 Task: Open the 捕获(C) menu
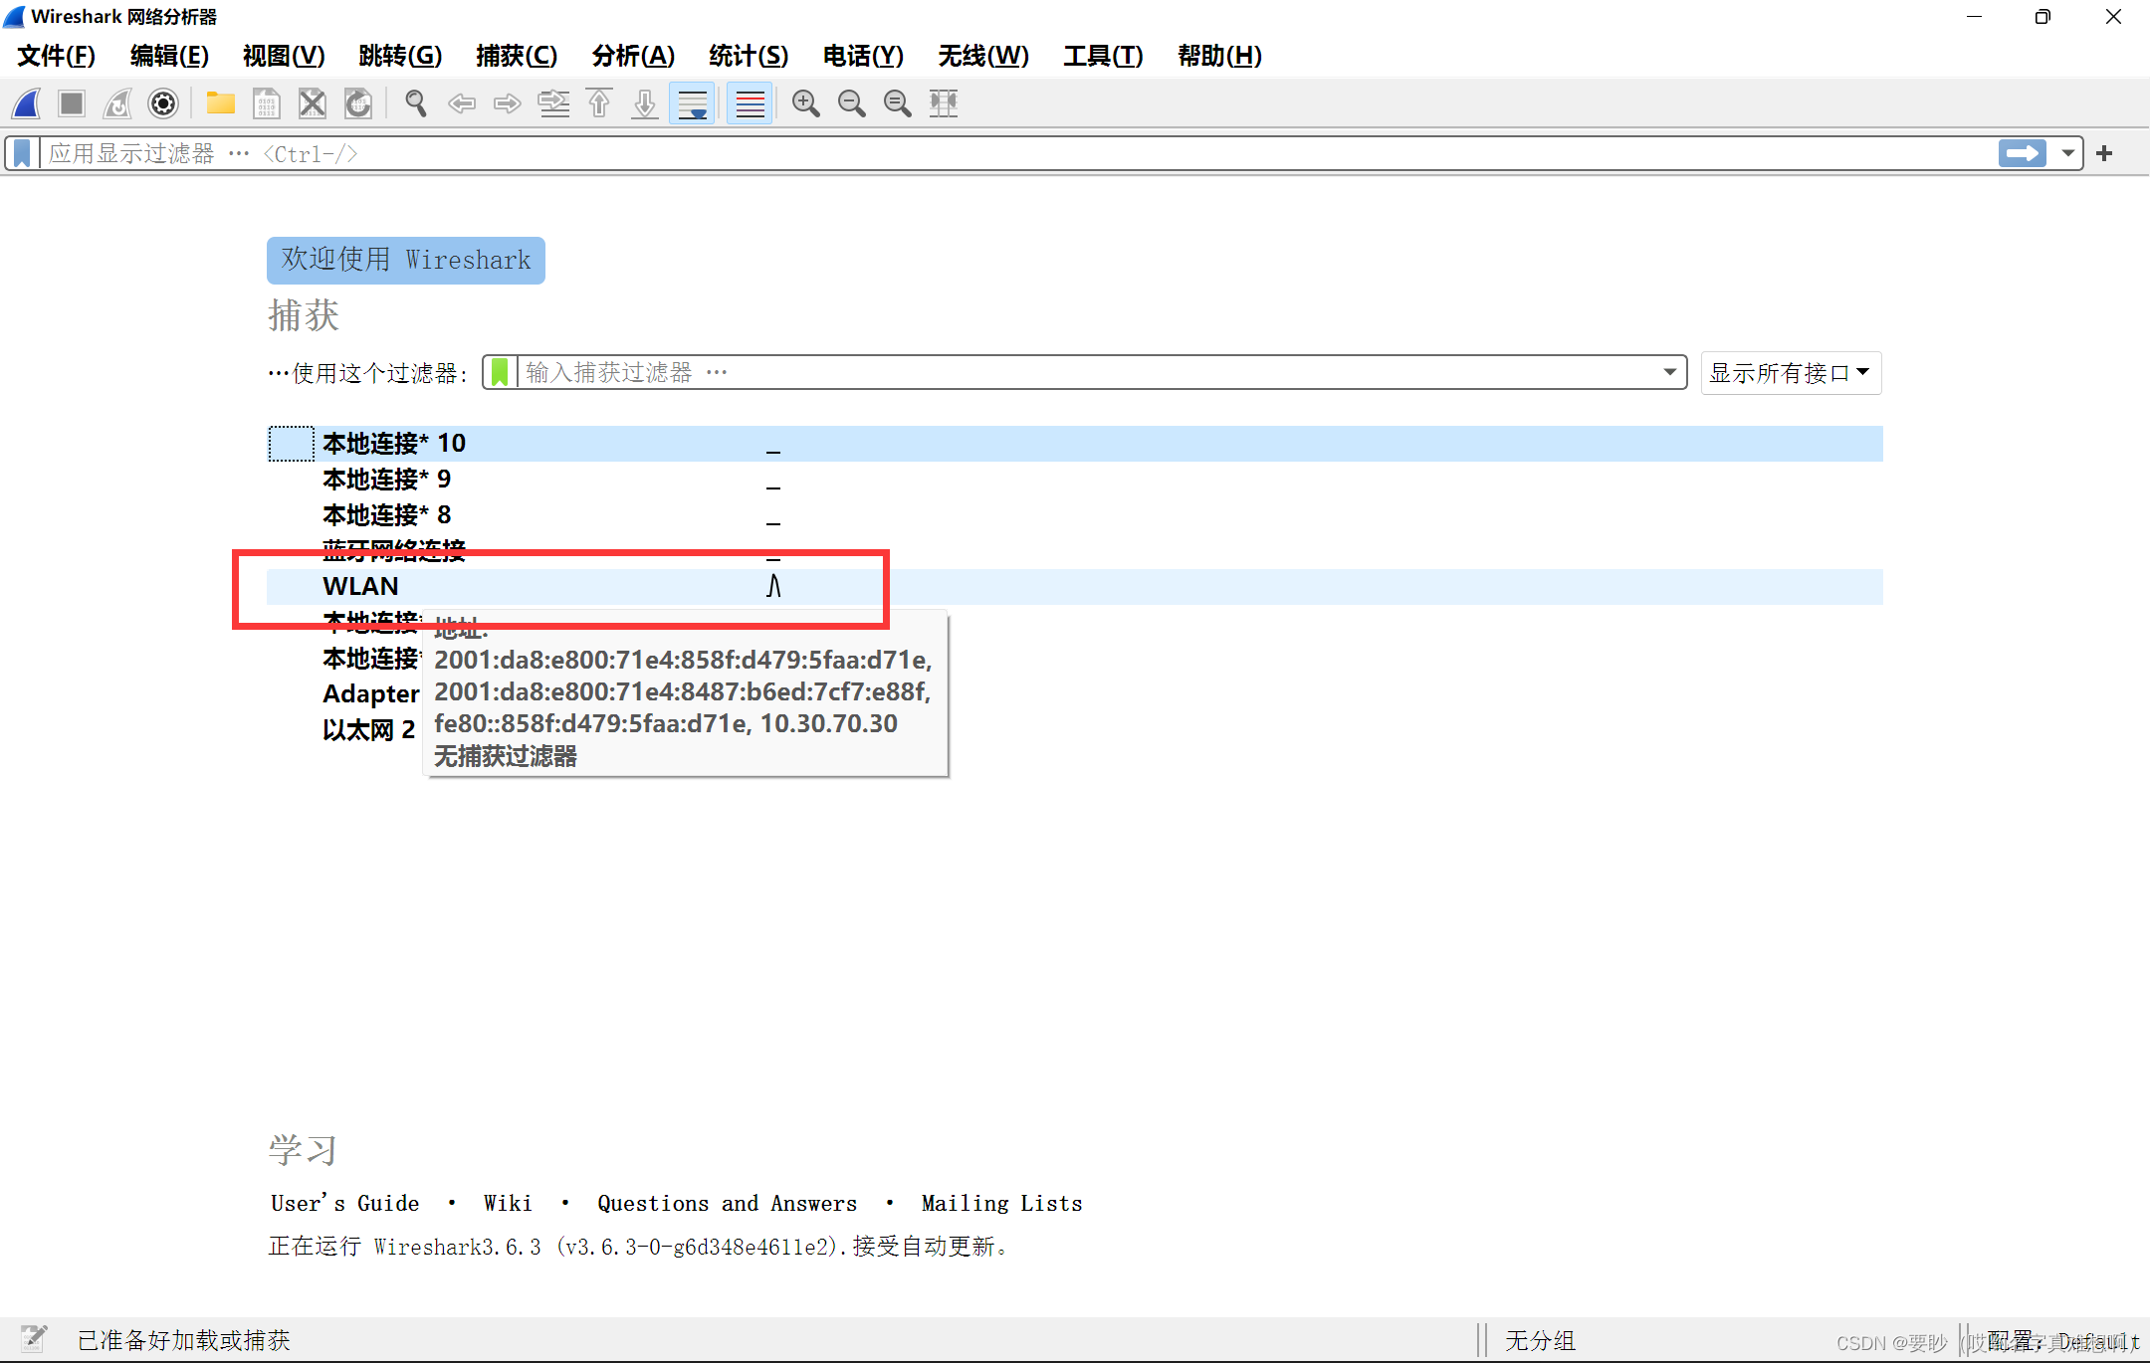coord(517,56)
